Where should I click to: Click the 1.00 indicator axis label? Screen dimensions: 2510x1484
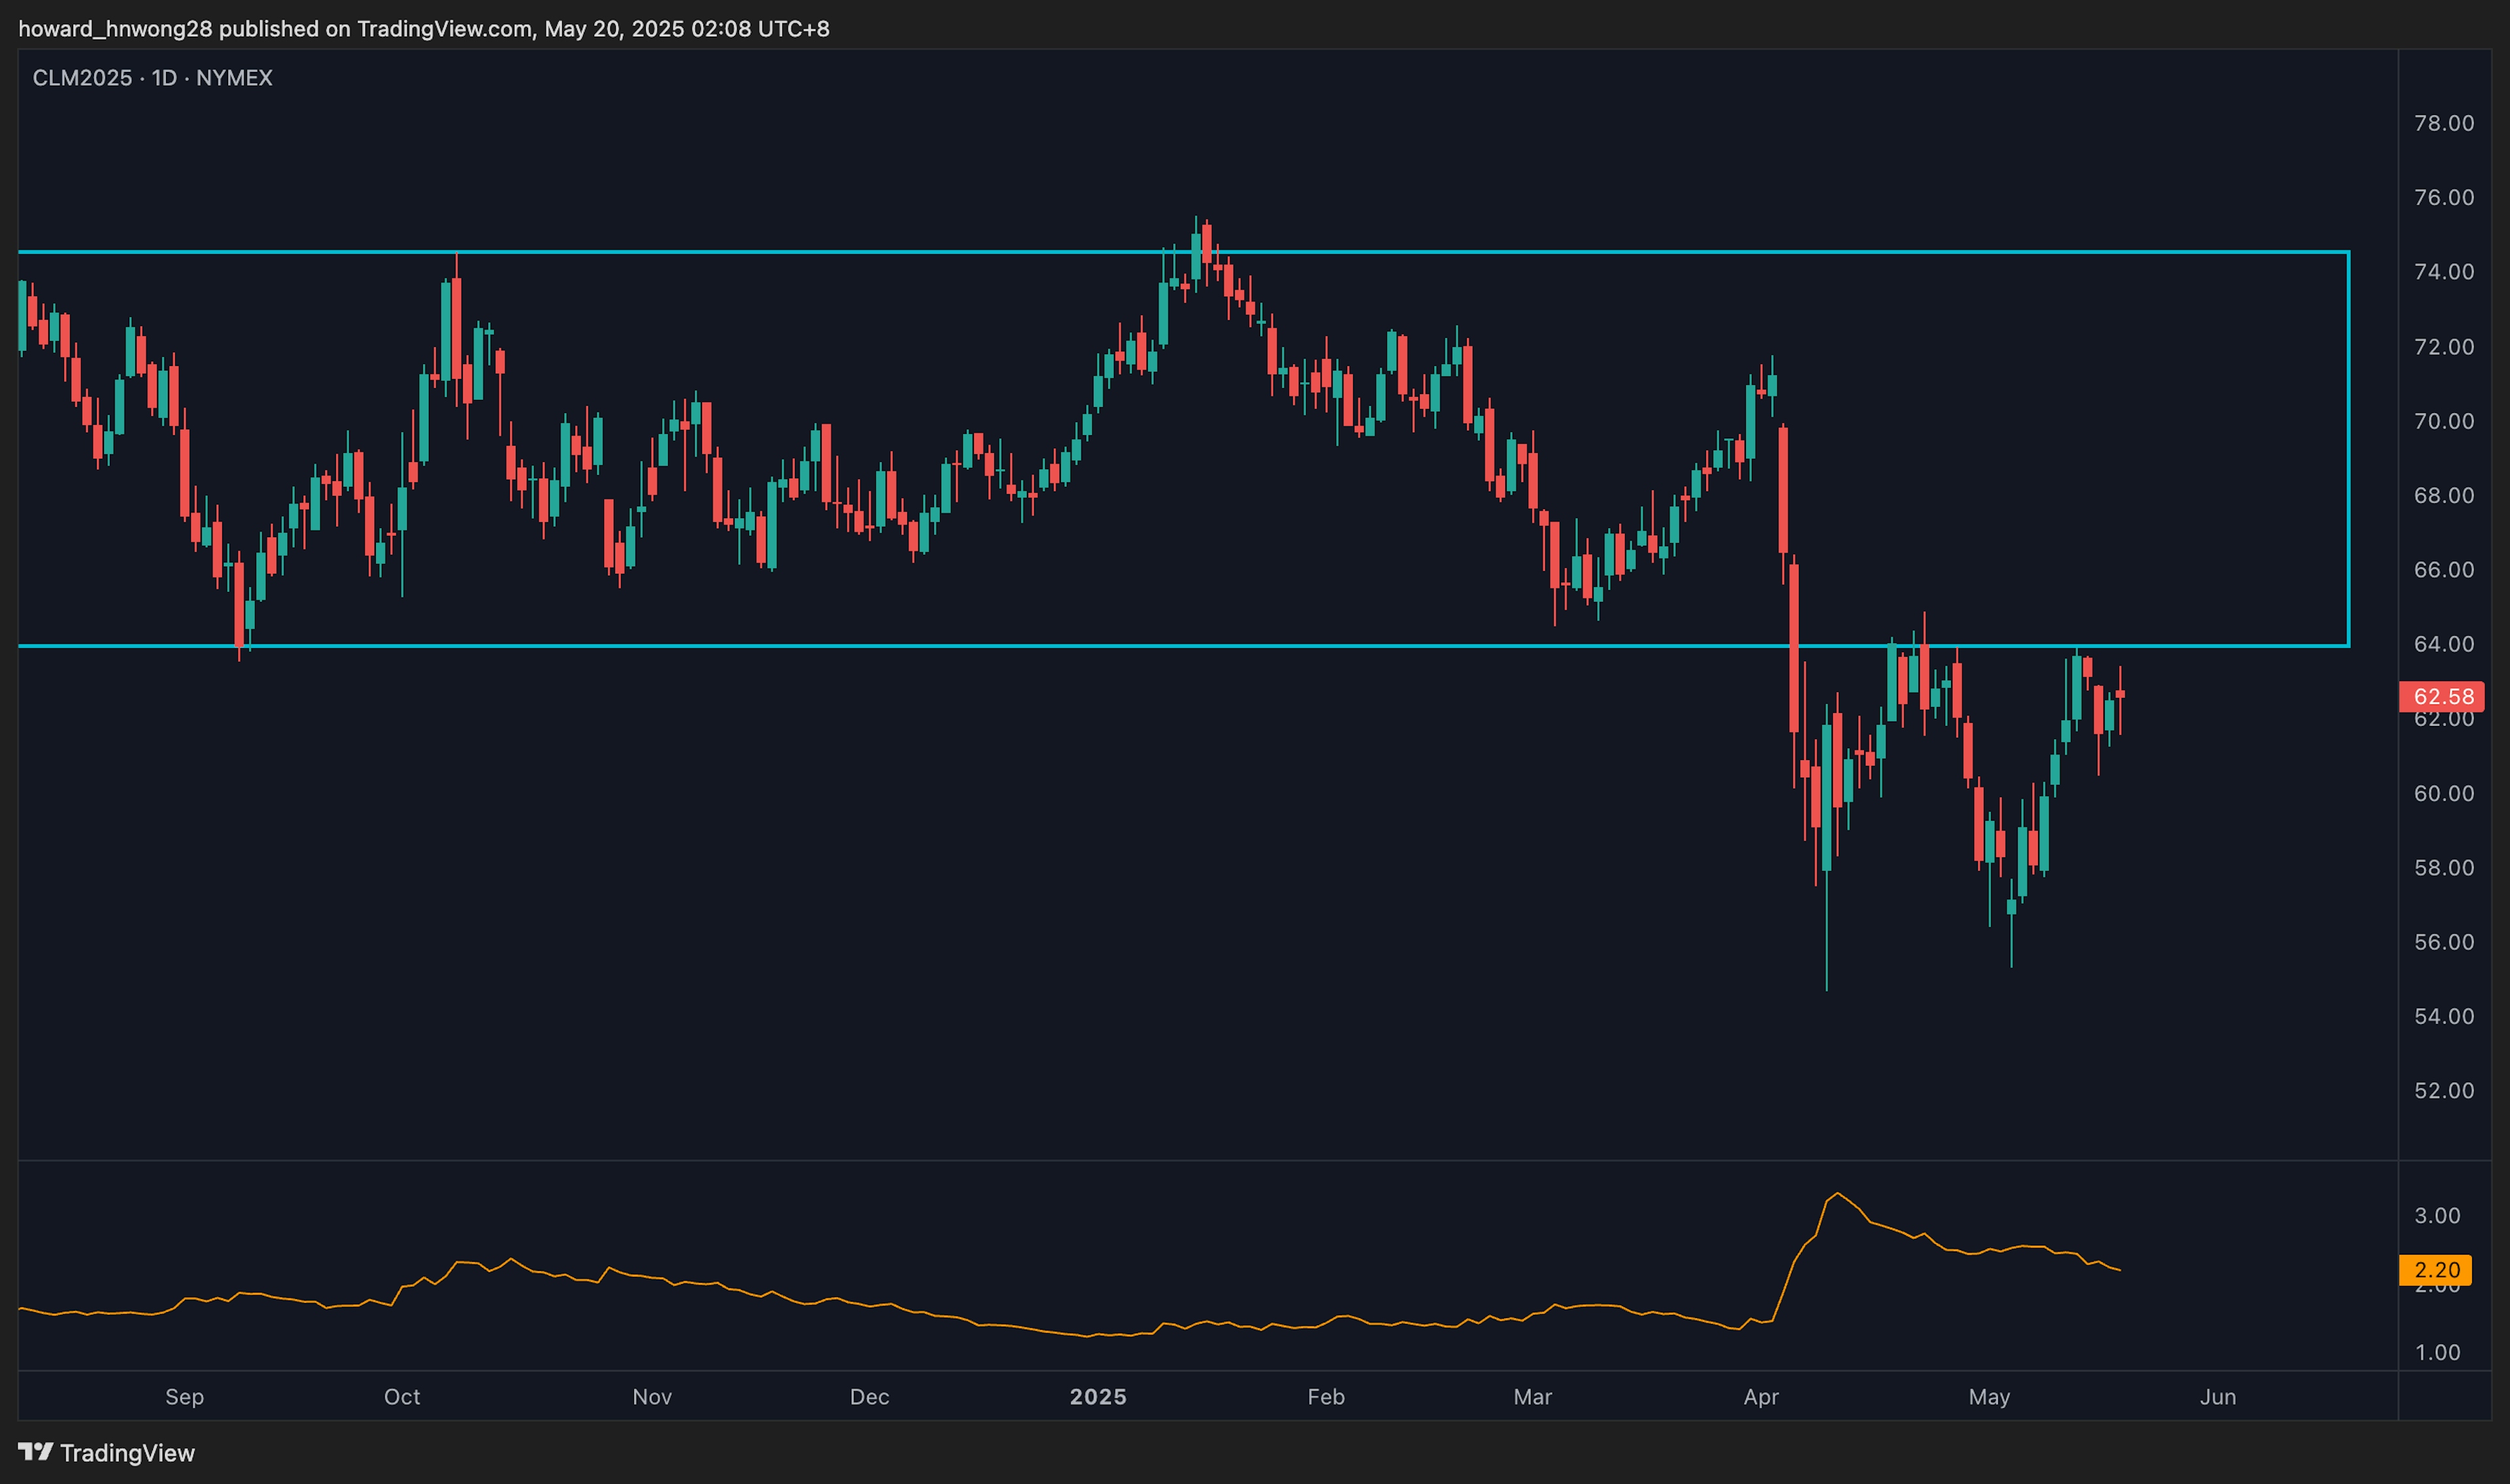[2437, 1353]
